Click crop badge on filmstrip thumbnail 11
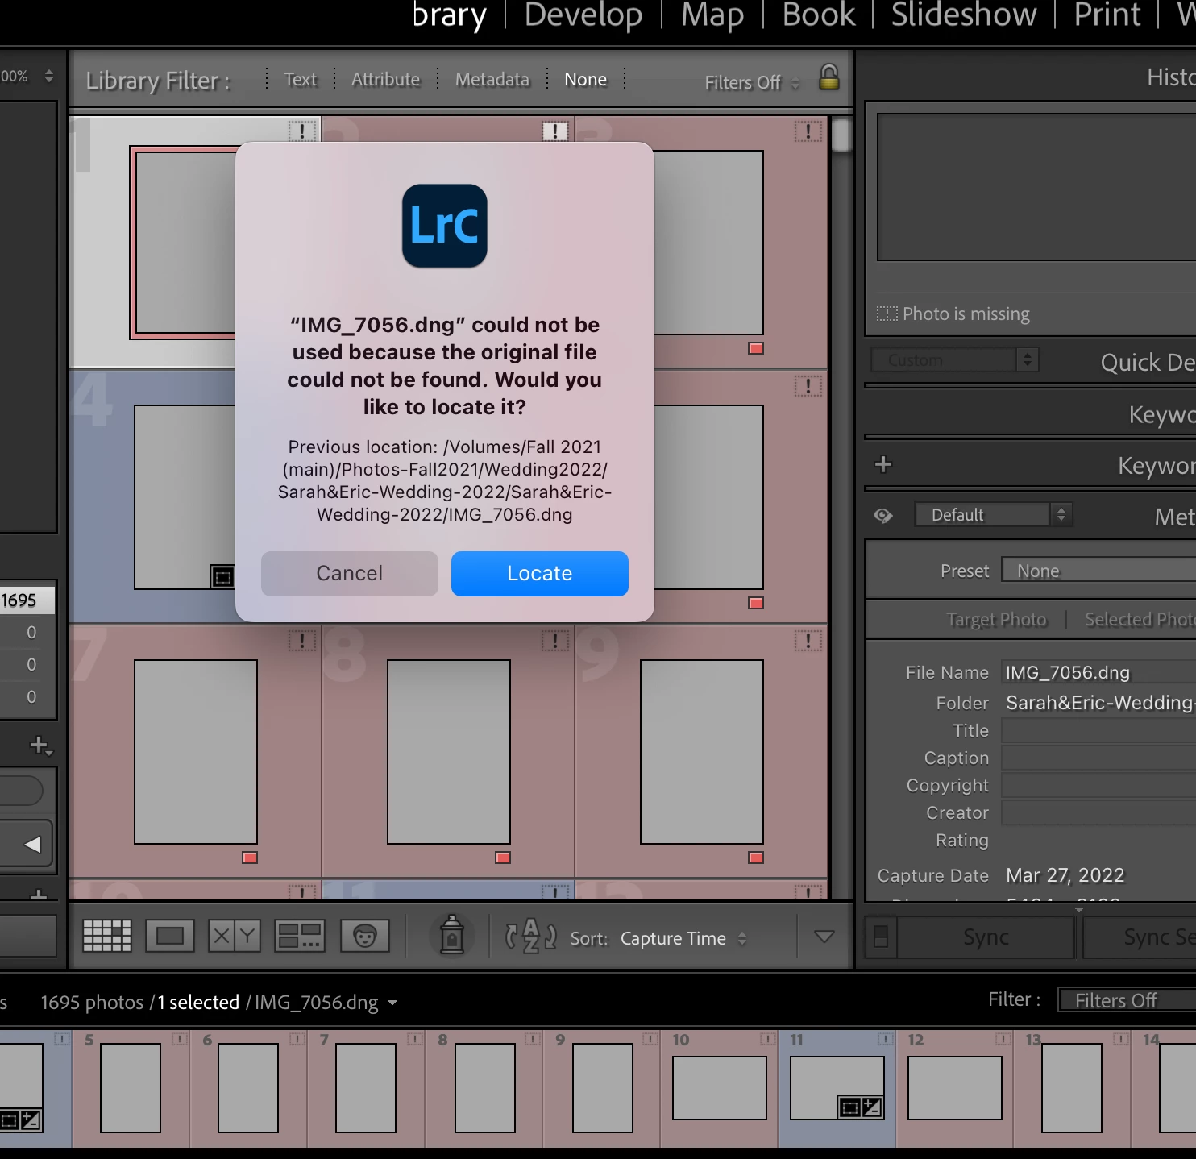 pyautogui.click(x=849, y=1107)
